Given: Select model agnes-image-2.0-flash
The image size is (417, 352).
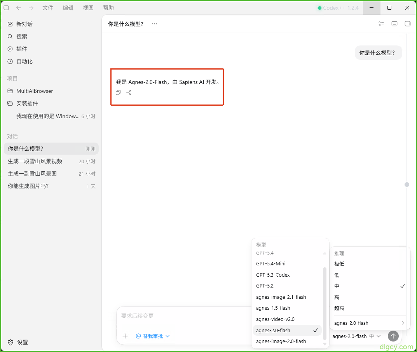Looking at the screenshot, I should (287, 342).
